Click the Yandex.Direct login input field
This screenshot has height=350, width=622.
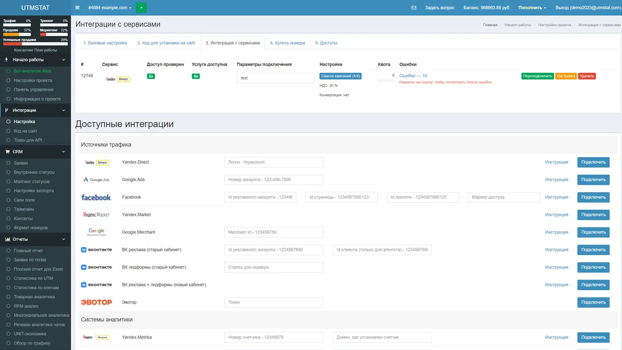click(274, 162)
